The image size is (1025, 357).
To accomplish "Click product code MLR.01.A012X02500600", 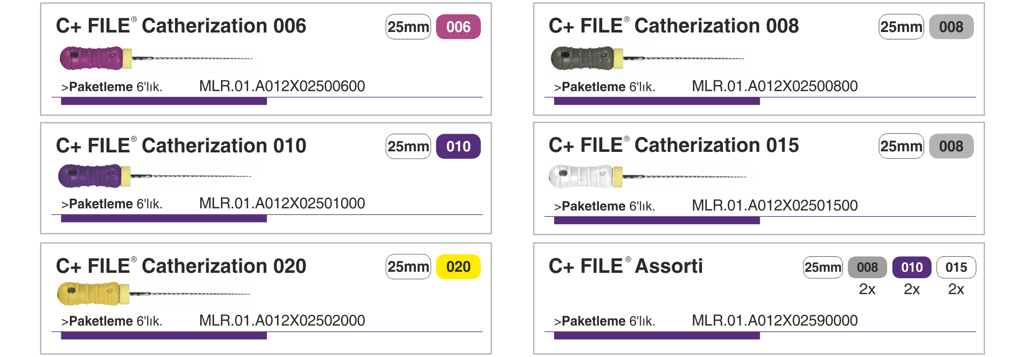I will click(x=282, y=86).
